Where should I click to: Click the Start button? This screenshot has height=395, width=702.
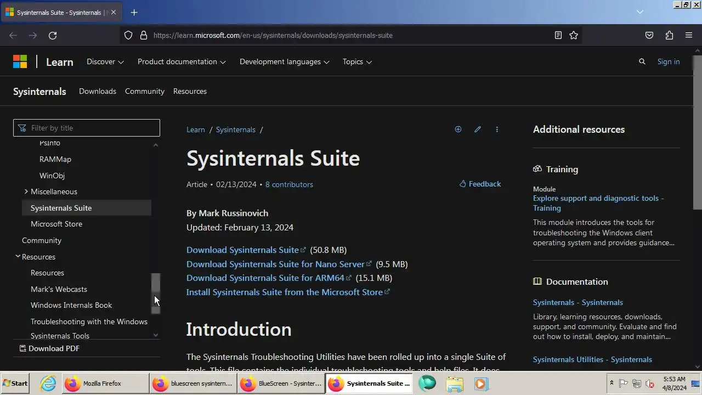point(15,383)
